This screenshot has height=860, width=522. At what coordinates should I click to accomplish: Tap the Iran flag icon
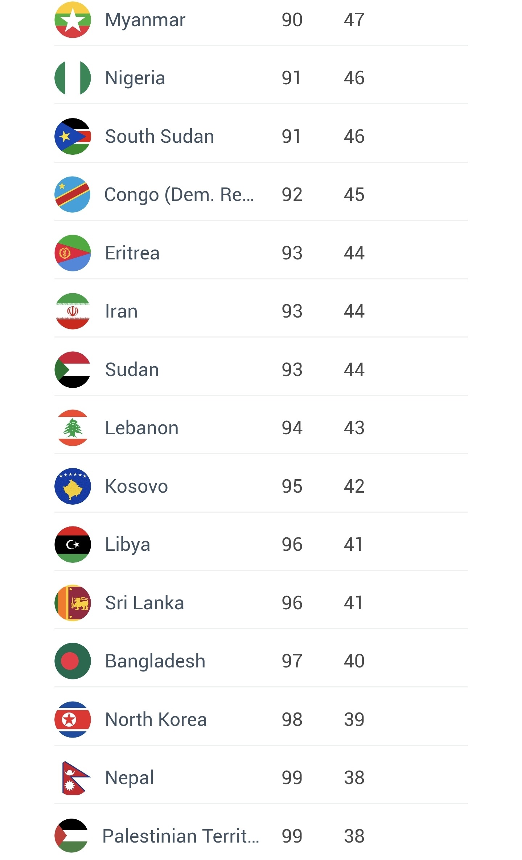[x=73, y=311]
